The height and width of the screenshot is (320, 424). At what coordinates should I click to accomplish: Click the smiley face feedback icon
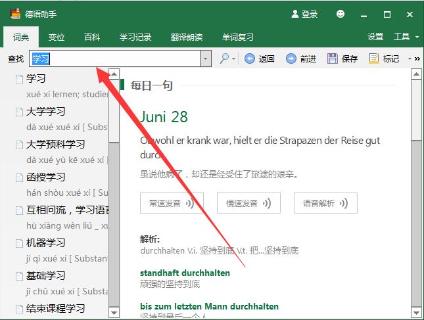pyautogui.click(x=341, y=14)
